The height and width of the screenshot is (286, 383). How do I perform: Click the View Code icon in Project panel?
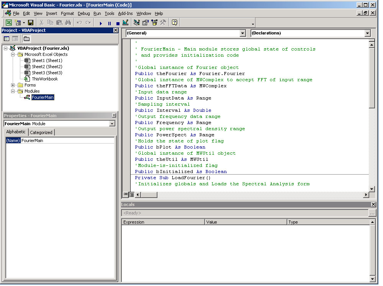tap(7, 39)
